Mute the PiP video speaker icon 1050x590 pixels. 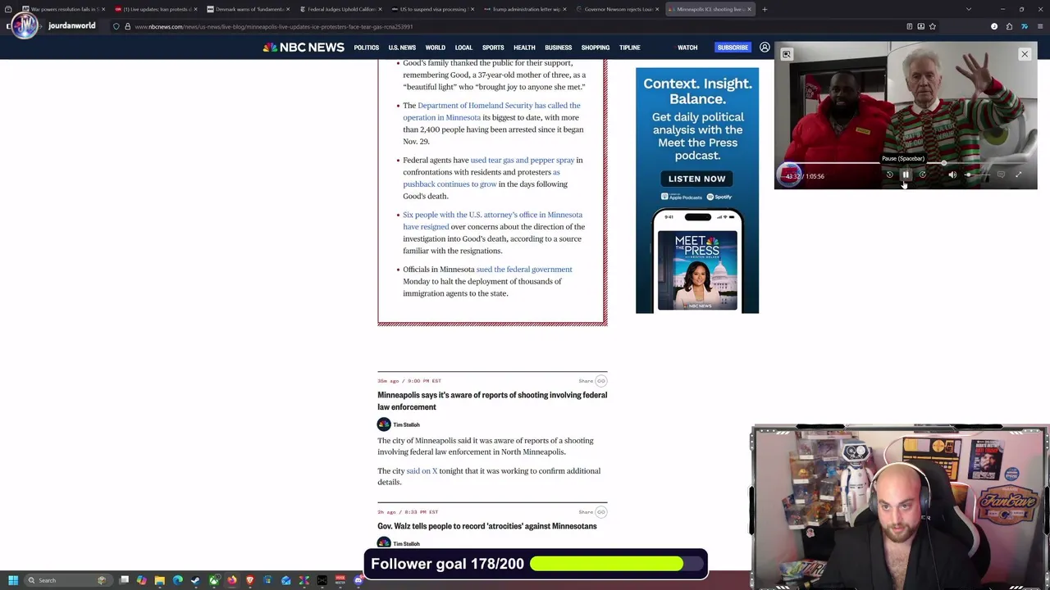pos(952,175)
